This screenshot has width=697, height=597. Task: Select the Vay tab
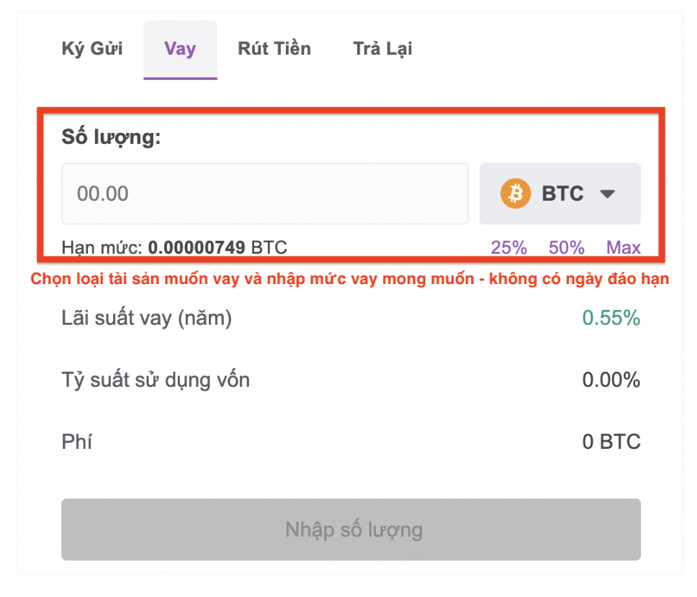point(179,48)
